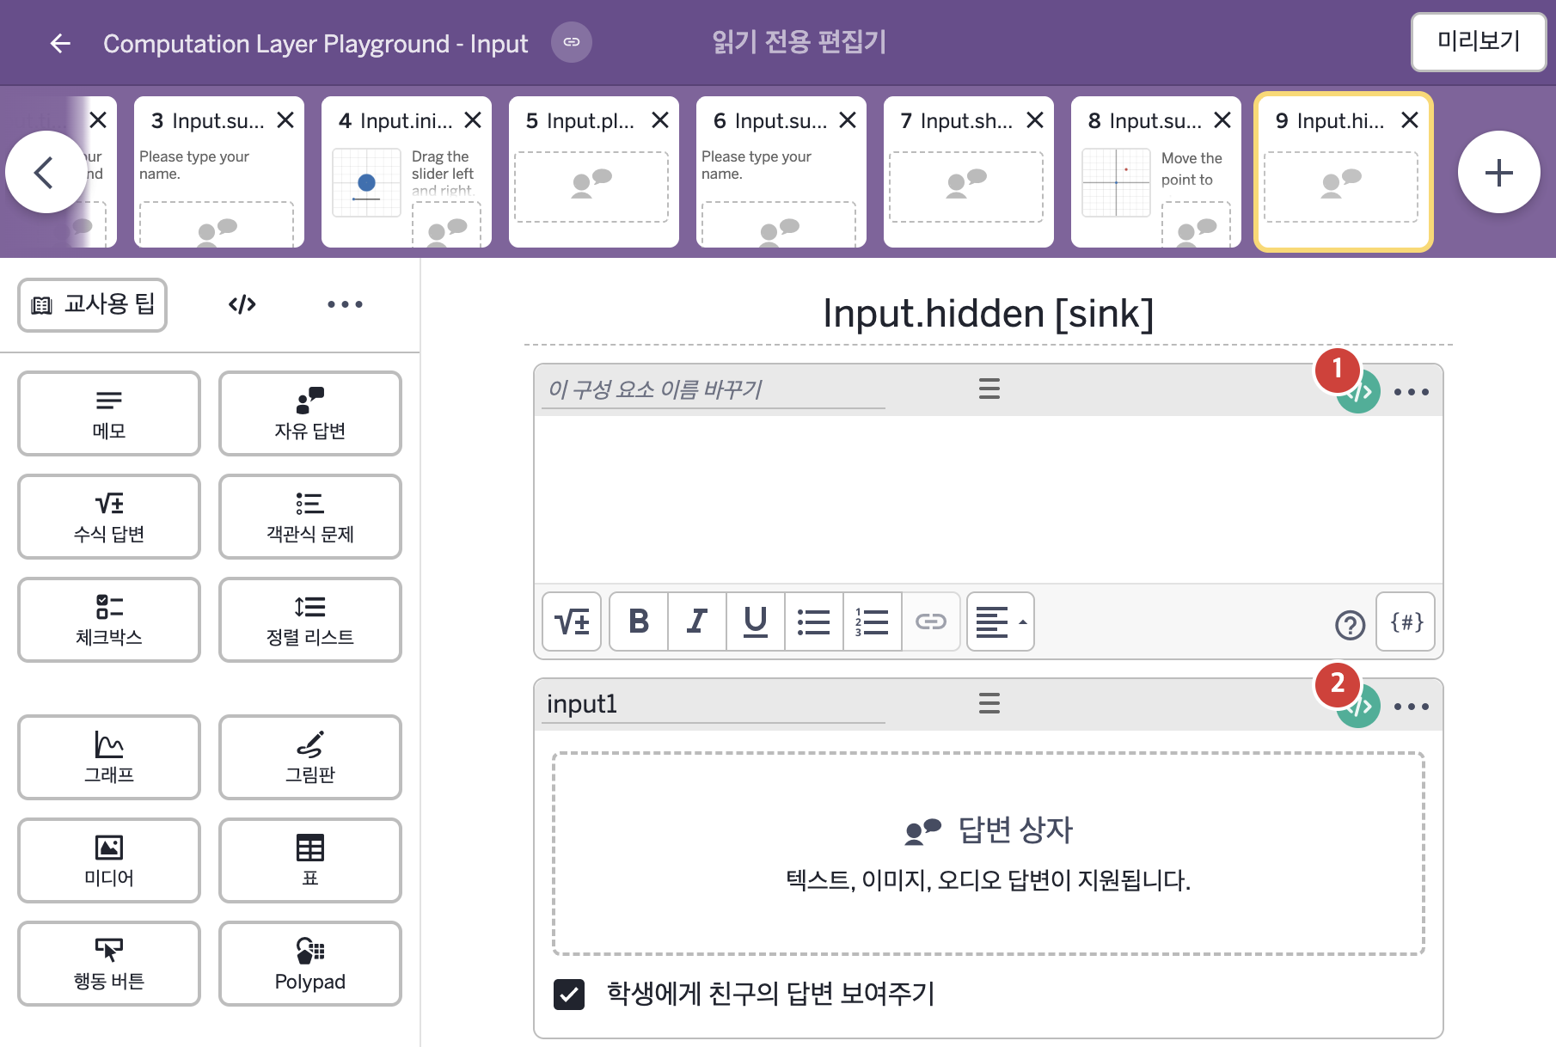The height and width of the screenshot is (1047, 1556).
Task: Open 교사용 팁 teacher tips
Action: (93, 304)
